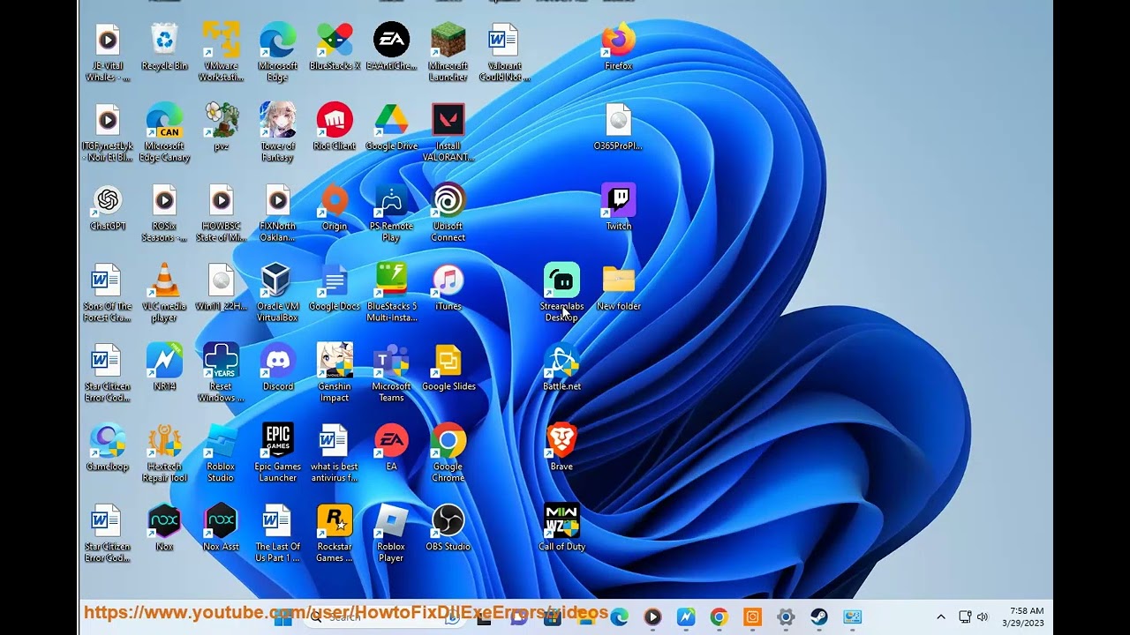The height and width of the screenshot is (635, 1130).
Task: Click the Chrome icon in taskbar
Action: click(719, 617)
